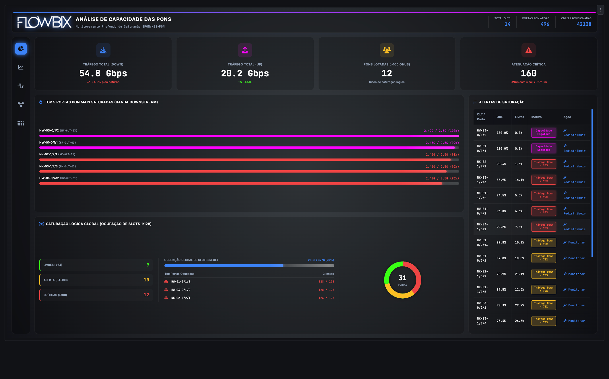
Task: Open the network topology sidebar icon
Action: coord(21,105)
